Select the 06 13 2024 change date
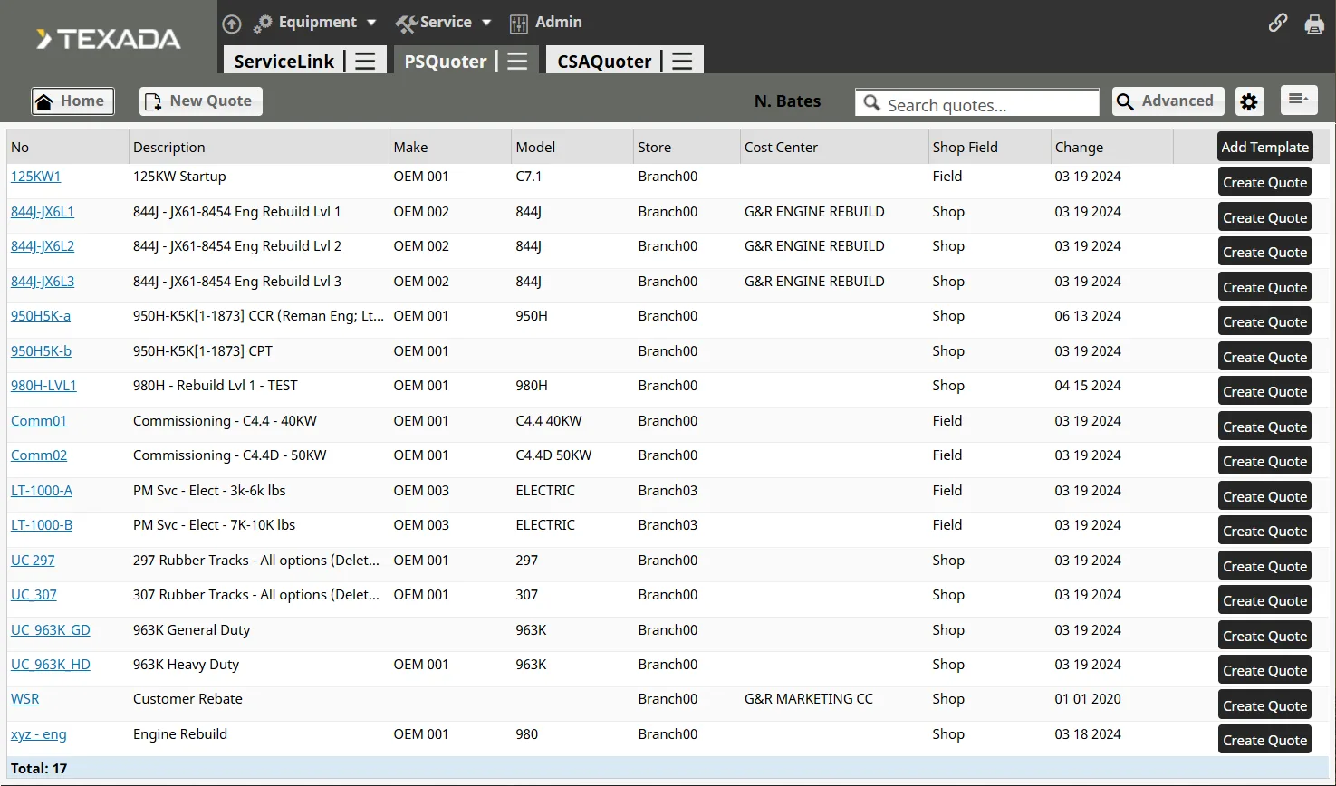Viewport: 1336px width, 786px height. 1088,316
